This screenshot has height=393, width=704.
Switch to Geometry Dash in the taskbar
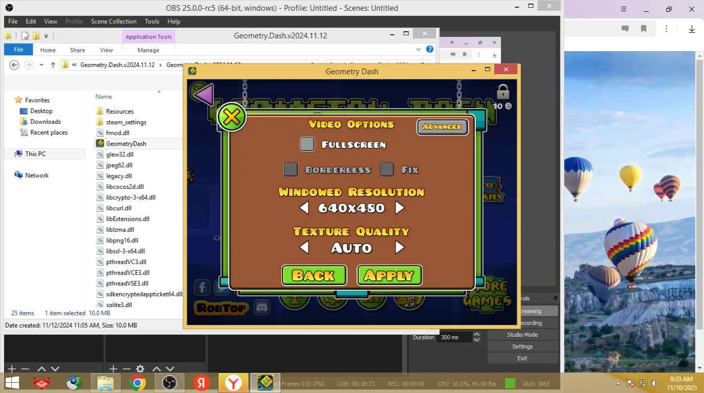[265, 383]
